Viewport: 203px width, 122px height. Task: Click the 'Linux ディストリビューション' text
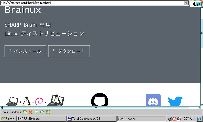[x=44, y=34]
